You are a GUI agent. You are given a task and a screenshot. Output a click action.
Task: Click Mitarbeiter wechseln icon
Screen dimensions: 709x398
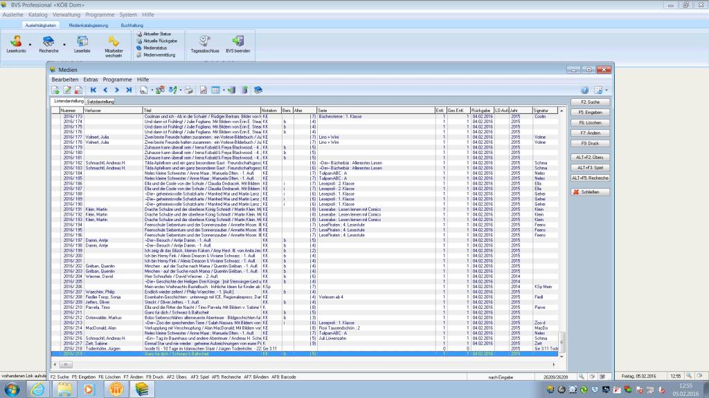coord(114,46)
